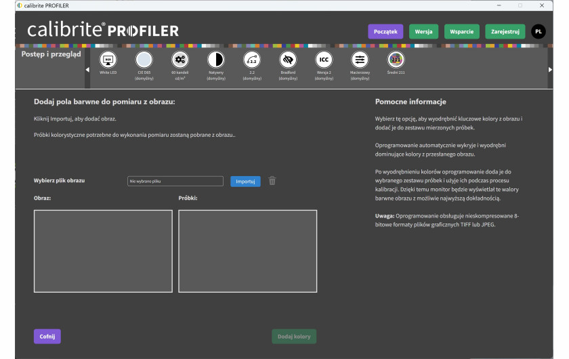
Task: Minimize the calibrite PROFILER window
Action: pos(499,5)
